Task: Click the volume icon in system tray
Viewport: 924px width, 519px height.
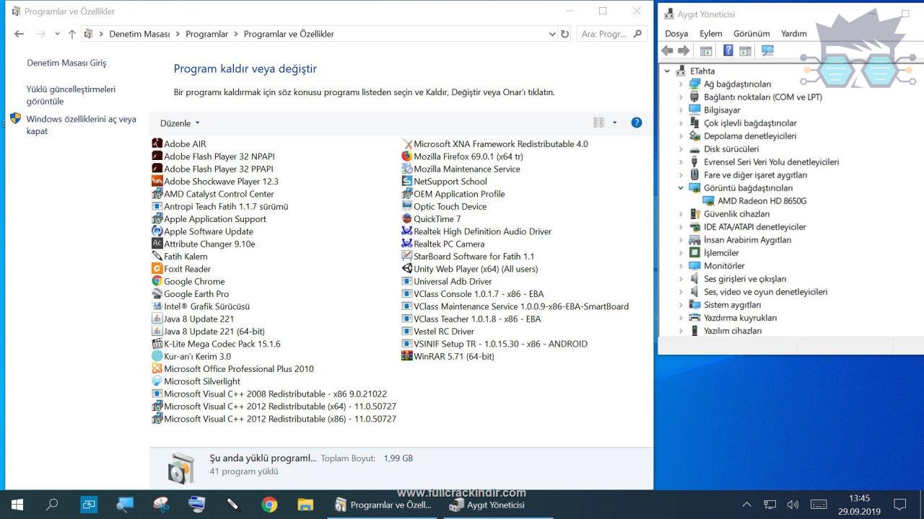Action: point(793,505)
